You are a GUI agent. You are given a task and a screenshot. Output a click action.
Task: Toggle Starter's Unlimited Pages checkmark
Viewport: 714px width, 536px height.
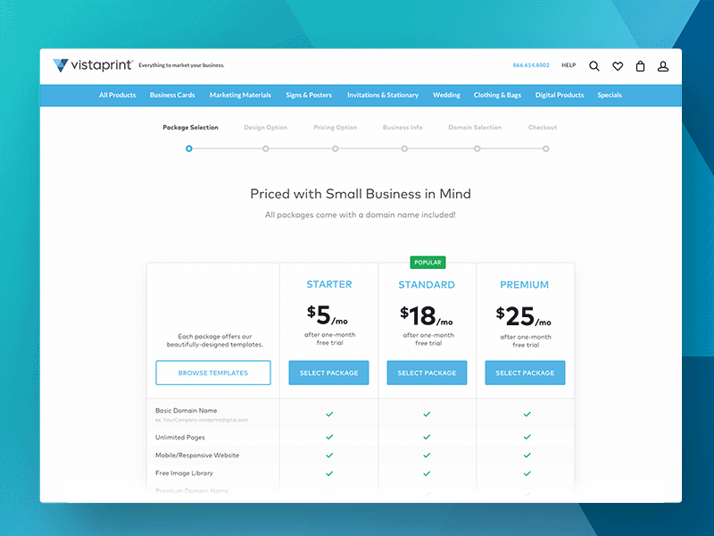coord(328,436)
